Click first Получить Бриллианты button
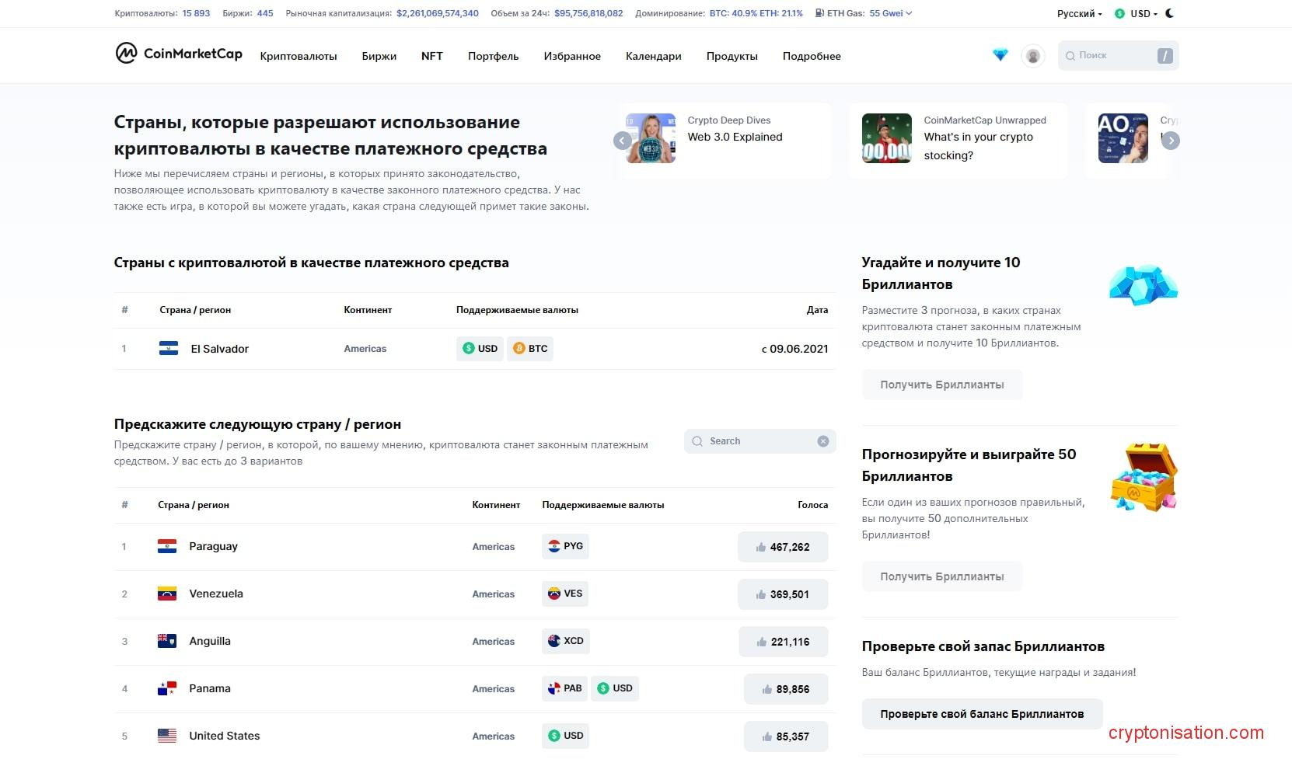 [x=941, y=385]
